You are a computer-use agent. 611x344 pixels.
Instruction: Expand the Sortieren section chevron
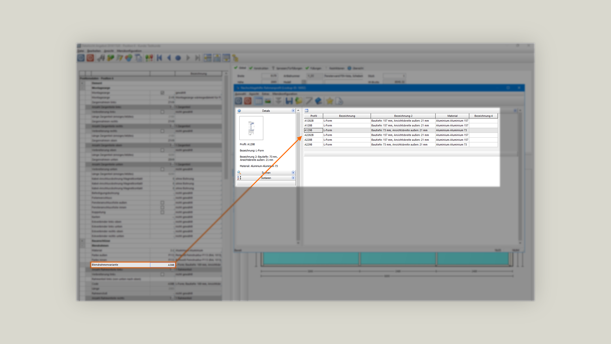point(293,178)
